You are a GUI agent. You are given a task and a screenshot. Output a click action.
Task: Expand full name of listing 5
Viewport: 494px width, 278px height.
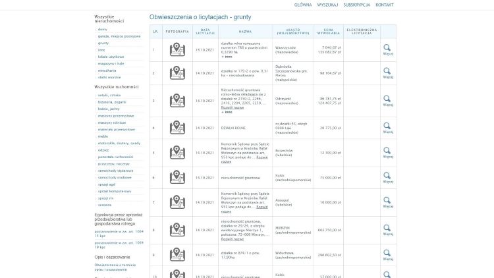[262, 157]
